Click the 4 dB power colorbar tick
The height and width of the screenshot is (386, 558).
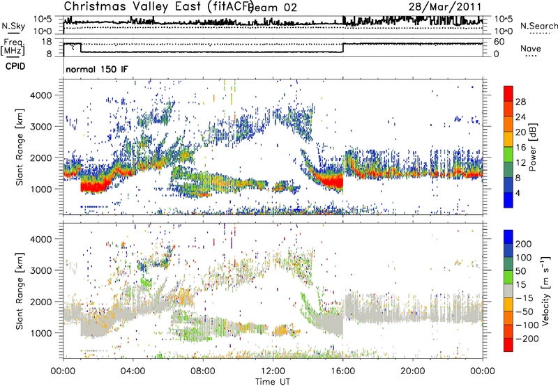pyautogui.click(x=518, y=193)
